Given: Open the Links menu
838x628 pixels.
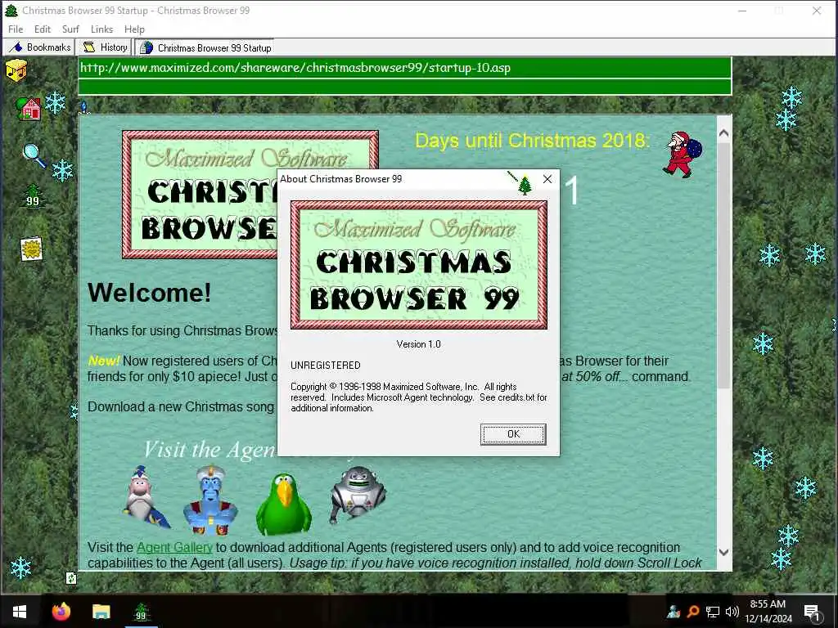Looking at the screenshot, I should click(101, 29).
